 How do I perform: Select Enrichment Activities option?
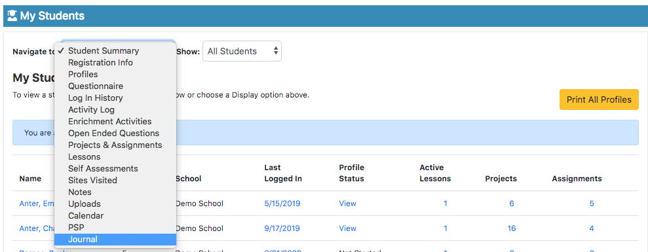115,122
